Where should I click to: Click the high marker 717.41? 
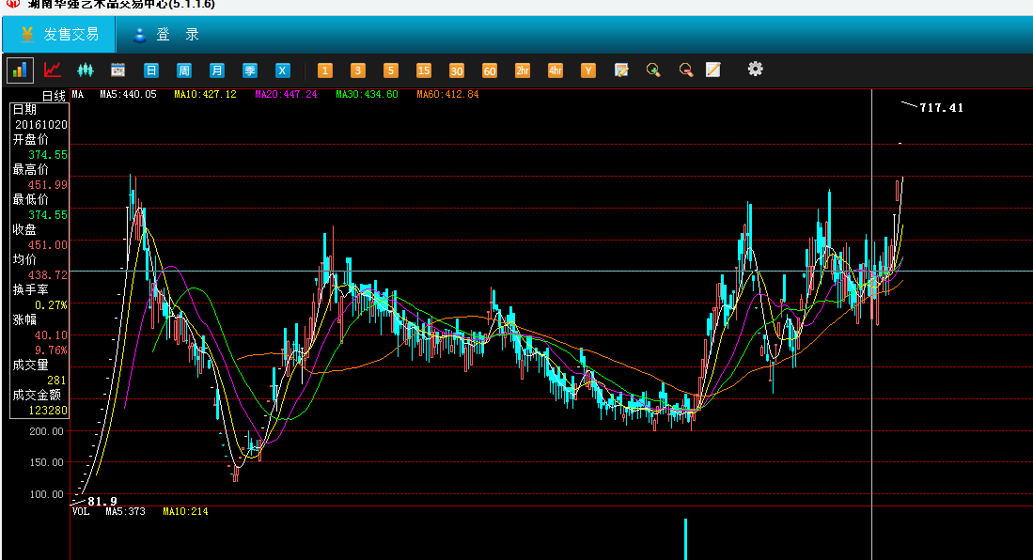(x=942, y=108)
